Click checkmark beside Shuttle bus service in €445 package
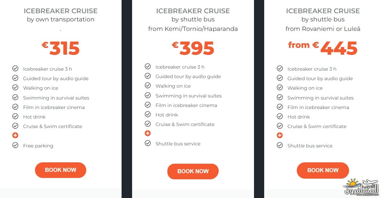This screenshot has height=198, width=381. tap(280, 145)
